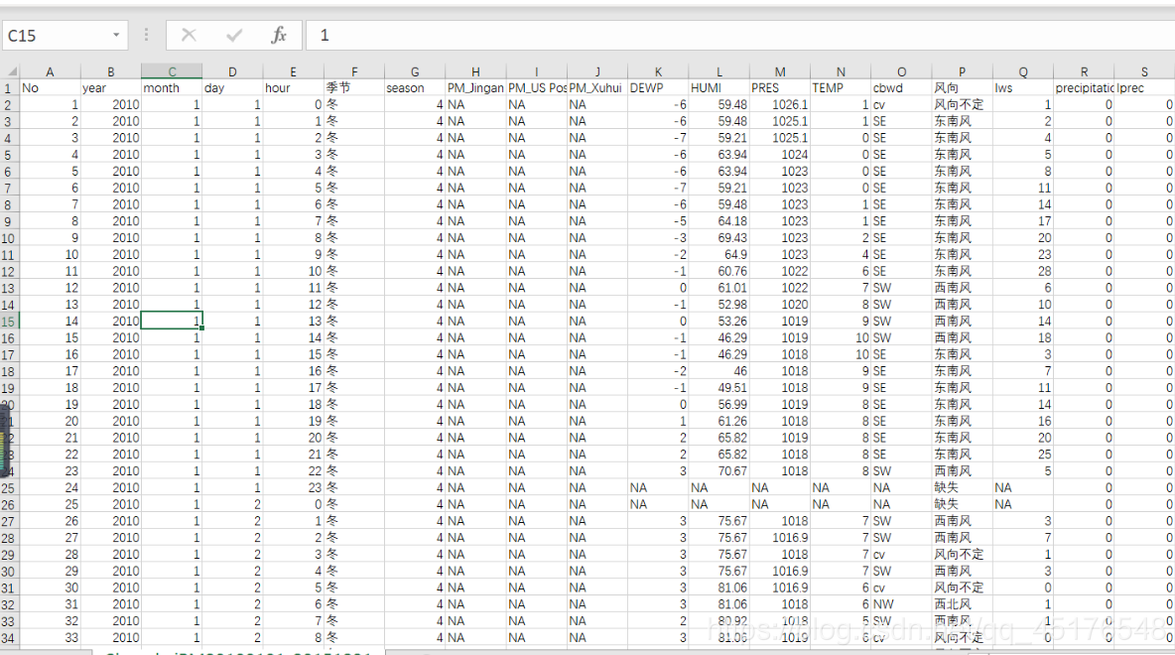Click the formula bar options dots handle
This screenshot has width=1175, height=655.
[x=146, y=35]
